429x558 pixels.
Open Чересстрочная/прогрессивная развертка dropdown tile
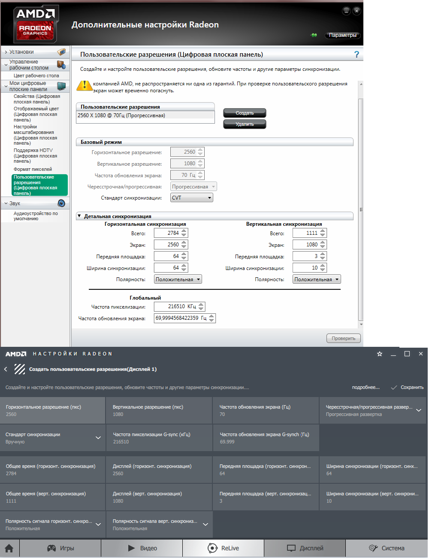[373, 410]
